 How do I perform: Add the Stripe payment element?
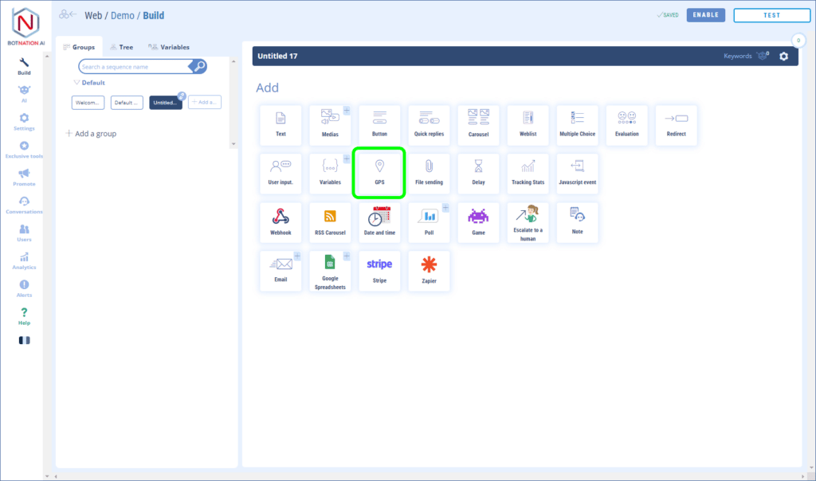click(x=379, y=270)
